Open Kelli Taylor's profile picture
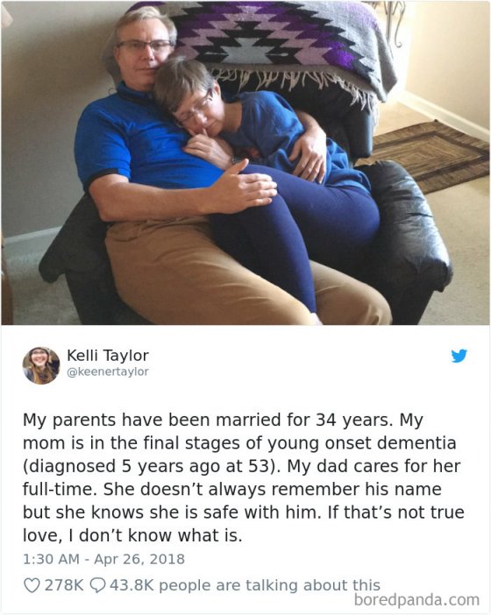This screenshot has height=615, width=491. coord(41,365)
